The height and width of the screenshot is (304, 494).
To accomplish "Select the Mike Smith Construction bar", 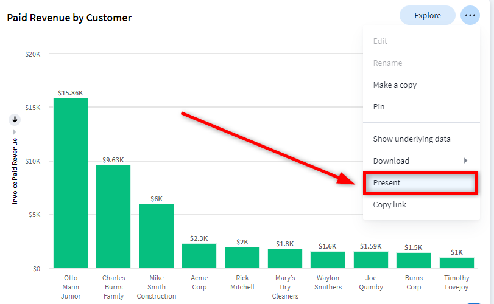I will pos(157,236).
